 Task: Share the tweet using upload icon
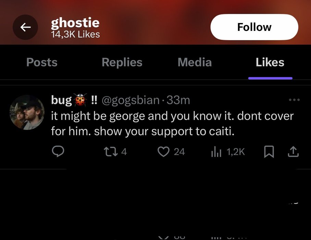293,152
